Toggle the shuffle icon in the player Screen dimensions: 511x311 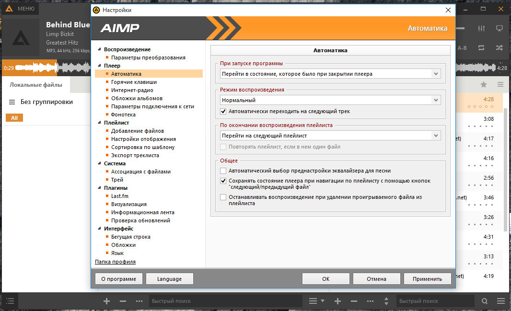(499, 48)
